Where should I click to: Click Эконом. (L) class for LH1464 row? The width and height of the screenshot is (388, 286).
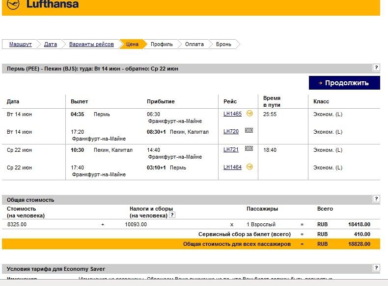coord(328,167)
